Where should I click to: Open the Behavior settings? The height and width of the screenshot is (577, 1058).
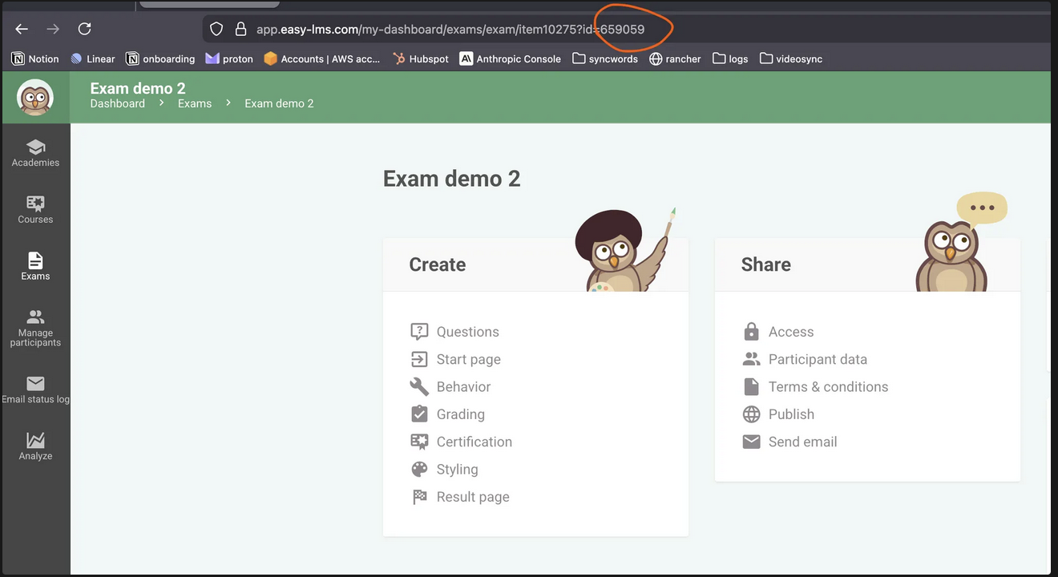click(463, 387)
